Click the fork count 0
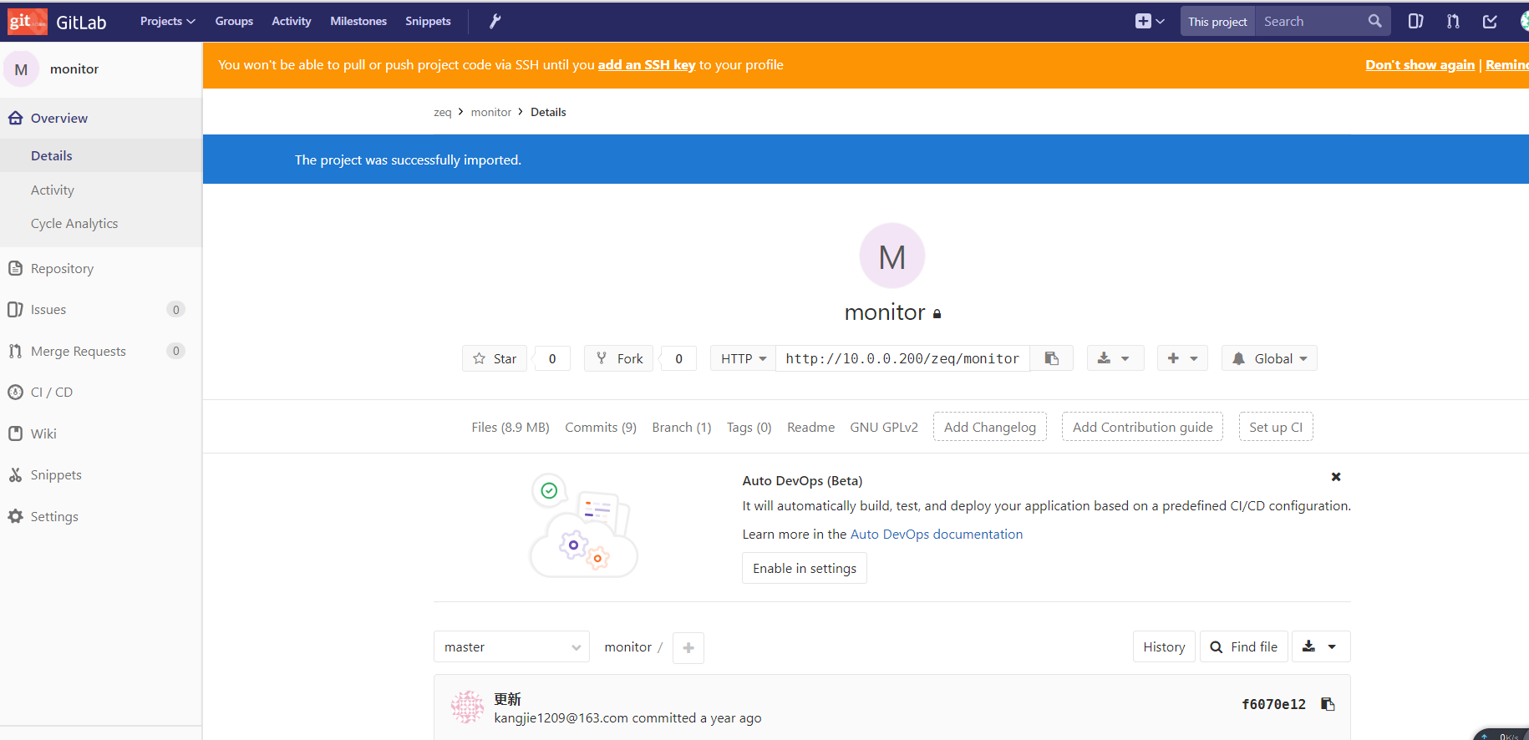The height and width of the screenshot is (740, 1529). [678, 358]
